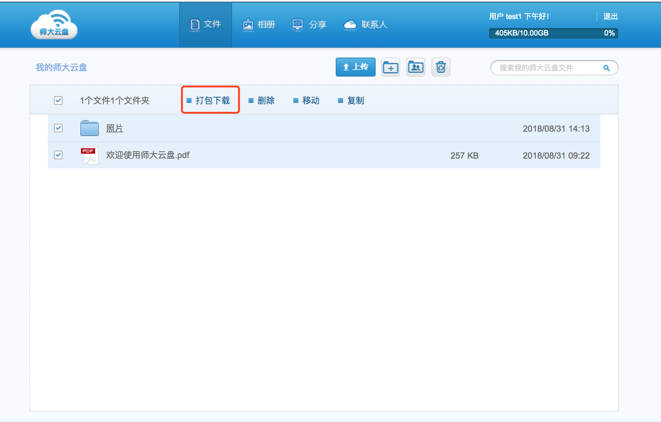661x422 pixels.
Task: Click the 1个文件1个文件夹 selection count
Action: click(x=114, y=100)
